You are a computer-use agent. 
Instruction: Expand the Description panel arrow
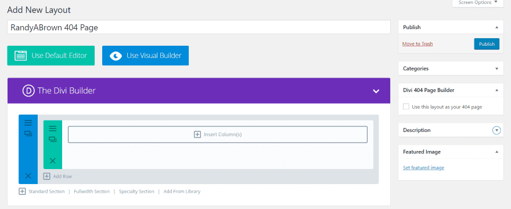pos(496,130)
